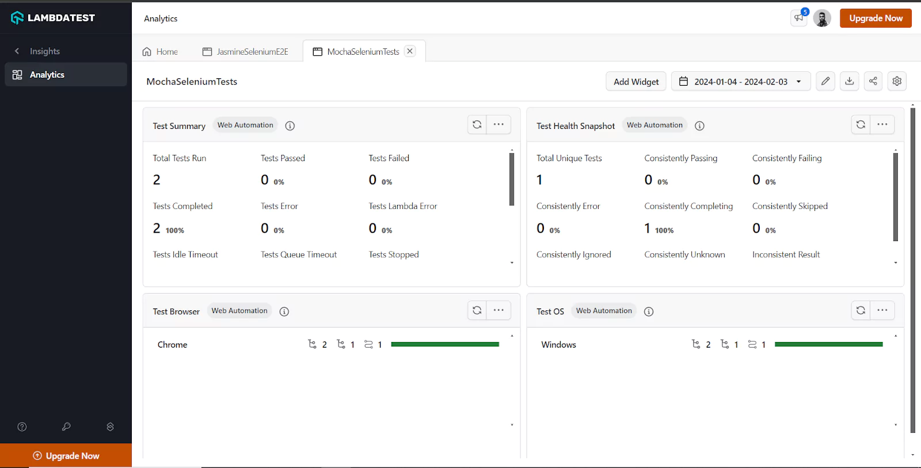Click the Consistently Completing label

(688, 206)
